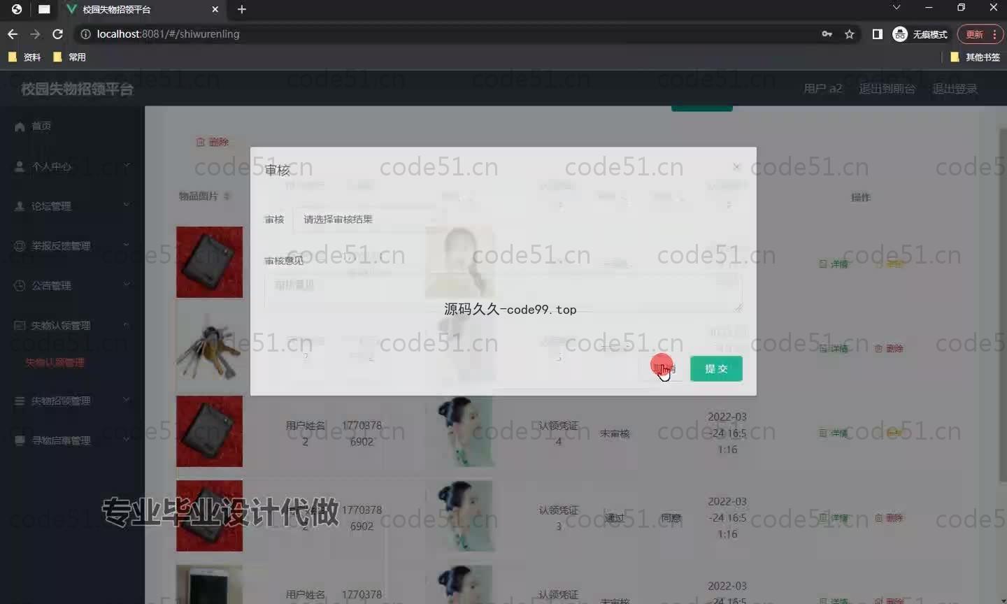The width and height of the screenshot is (1007, 604).
Task: Click the 用户 a2 label in header
Action: [822, 89]
